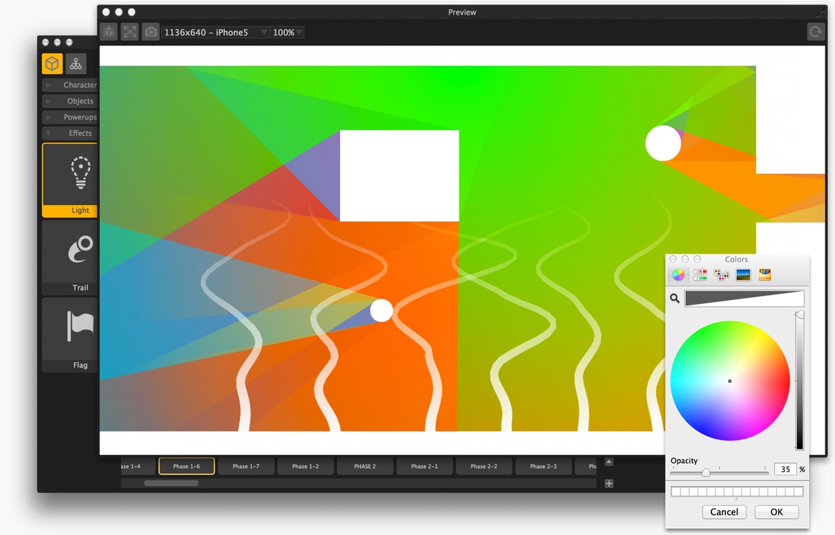Switch to the Phase 1-7 tab
Viewport: 835px width, 535px height.
coord(246,467)
